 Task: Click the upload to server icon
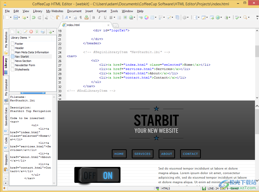(226, 17)
